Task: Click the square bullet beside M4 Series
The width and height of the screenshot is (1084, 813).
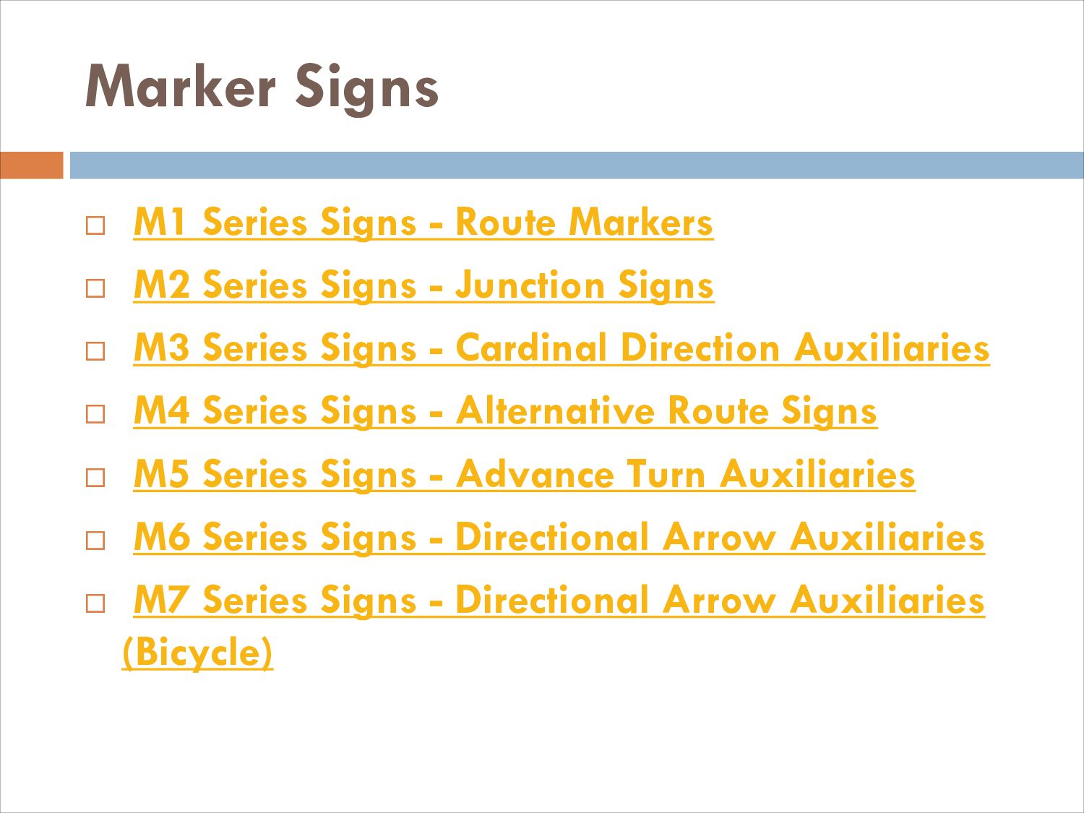Action: pos(95,414)
